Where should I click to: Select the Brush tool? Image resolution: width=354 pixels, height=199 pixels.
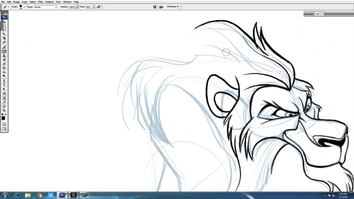click(4, 51)
